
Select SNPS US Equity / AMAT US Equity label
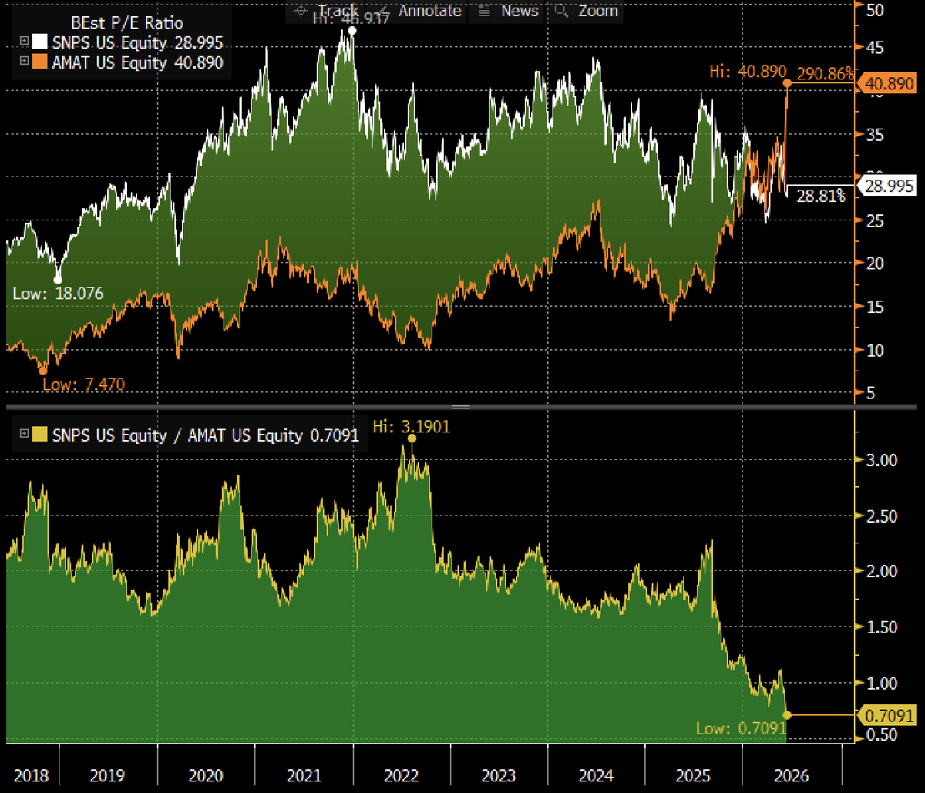click(x=206, y=435)
